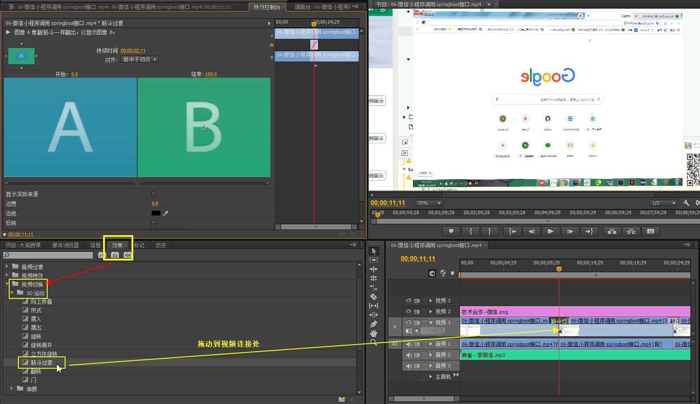Click the 32-bit effects filter icon
Viewport: 700px width, 404px height.
point(114,255)
